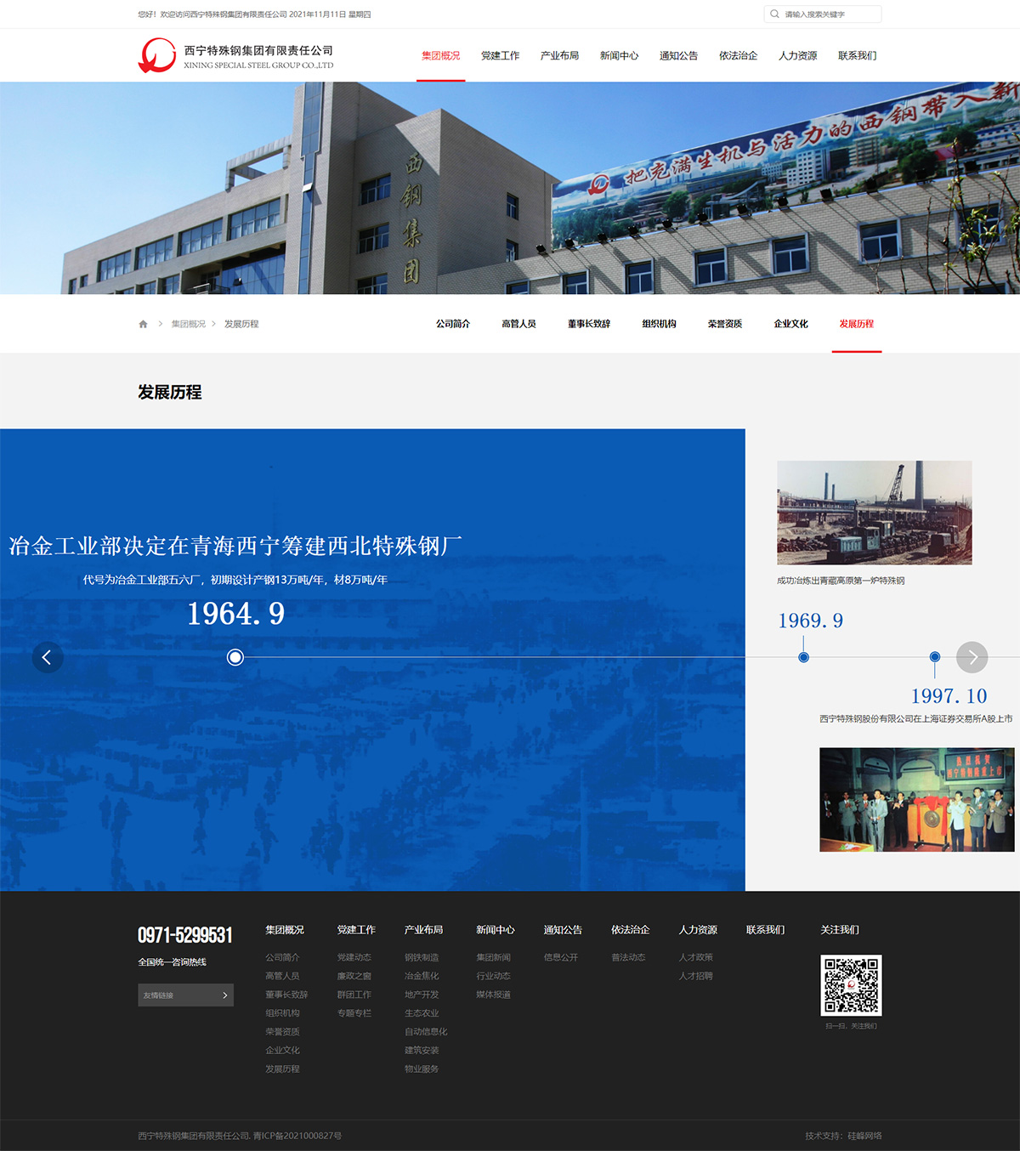The width and height of the screenshot is (1020, 1151).
Task: Click the search magnifier icon
Action: pos(774,14)
